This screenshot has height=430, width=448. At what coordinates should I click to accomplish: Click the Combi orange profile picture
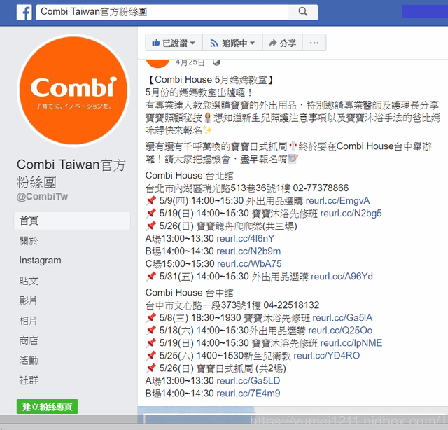[x=73, y=90]
